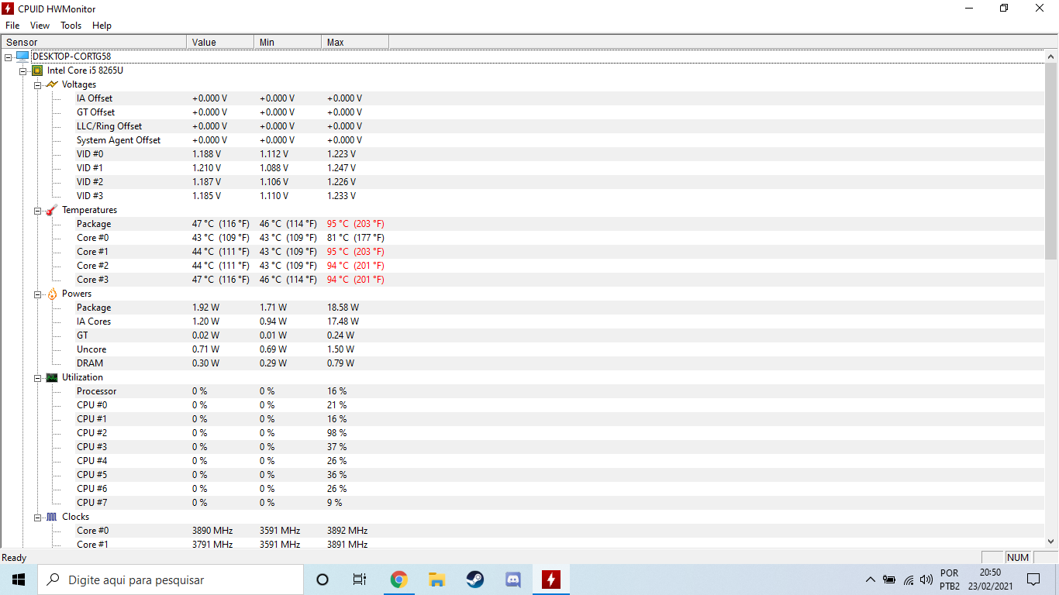Open Task View in taskbar
Viewport: 1059px width, 595px height.
coord(360,580)
